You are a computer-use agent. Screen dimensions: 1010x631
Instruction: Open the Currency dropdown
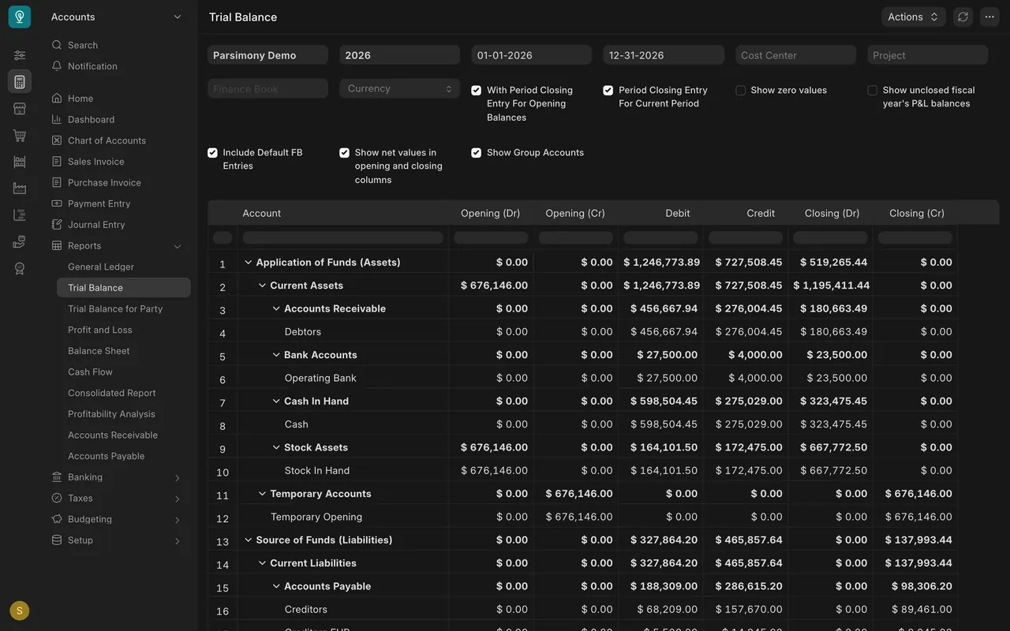coord(400,88)
